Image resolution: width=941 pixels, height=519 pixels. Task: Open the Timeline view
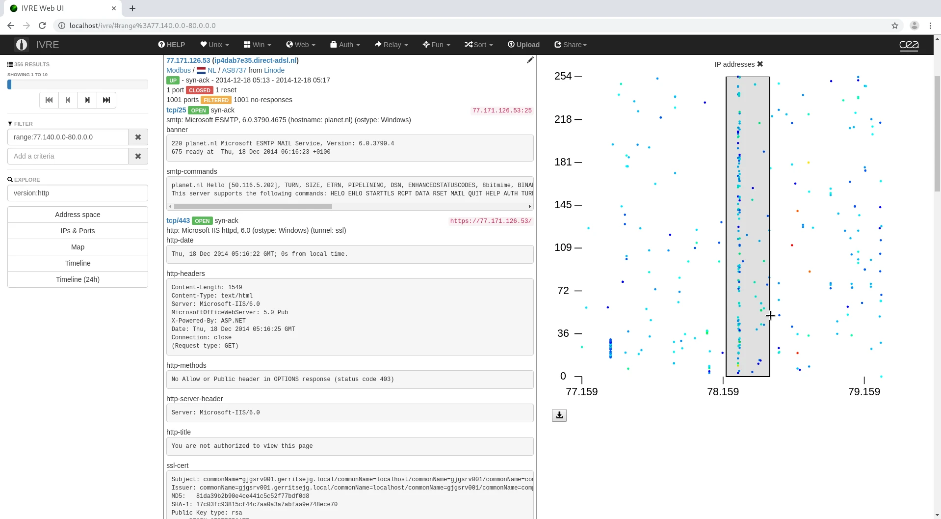[78, 263]
